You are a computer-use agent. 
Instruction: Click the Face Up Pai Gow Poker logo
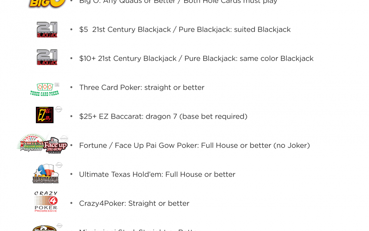pos(56,145)
